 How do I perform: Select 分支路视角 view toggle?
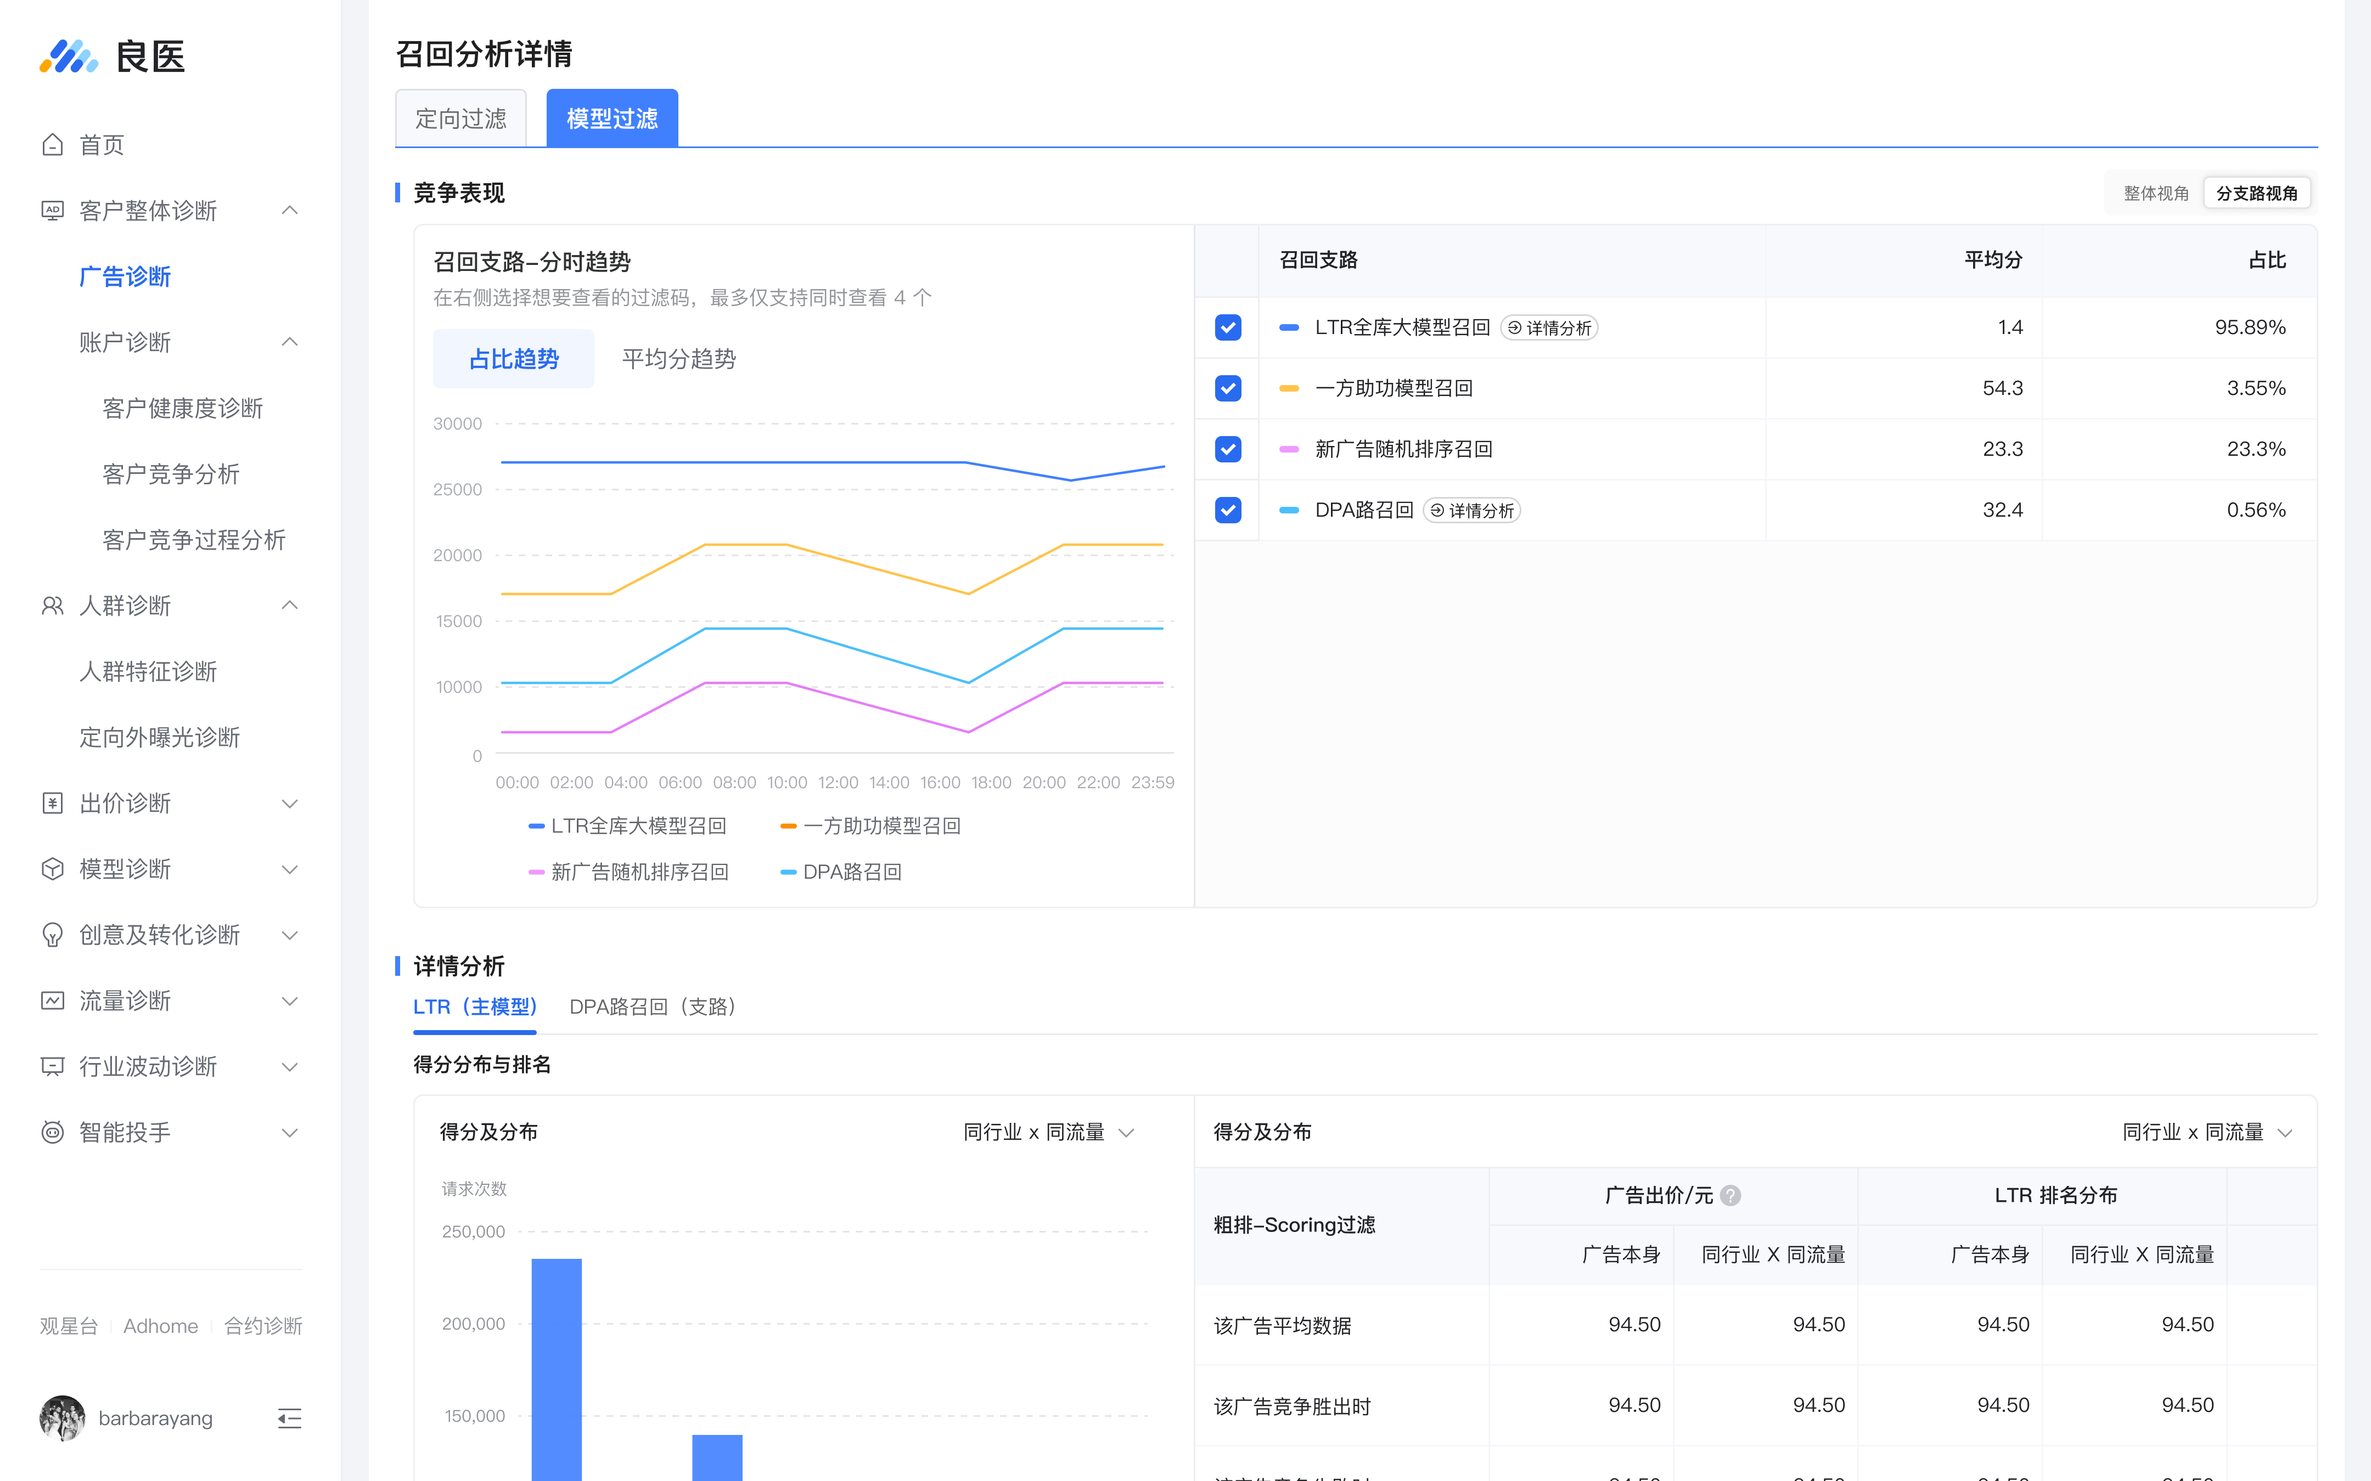pyautogui.click(x=2256, y=193)
